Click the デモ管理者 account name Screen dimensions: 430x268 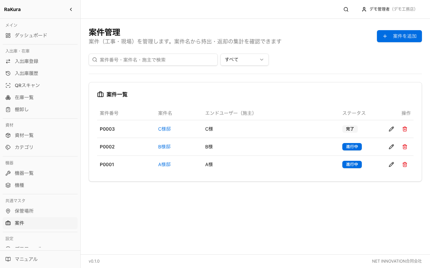(380, 9)
